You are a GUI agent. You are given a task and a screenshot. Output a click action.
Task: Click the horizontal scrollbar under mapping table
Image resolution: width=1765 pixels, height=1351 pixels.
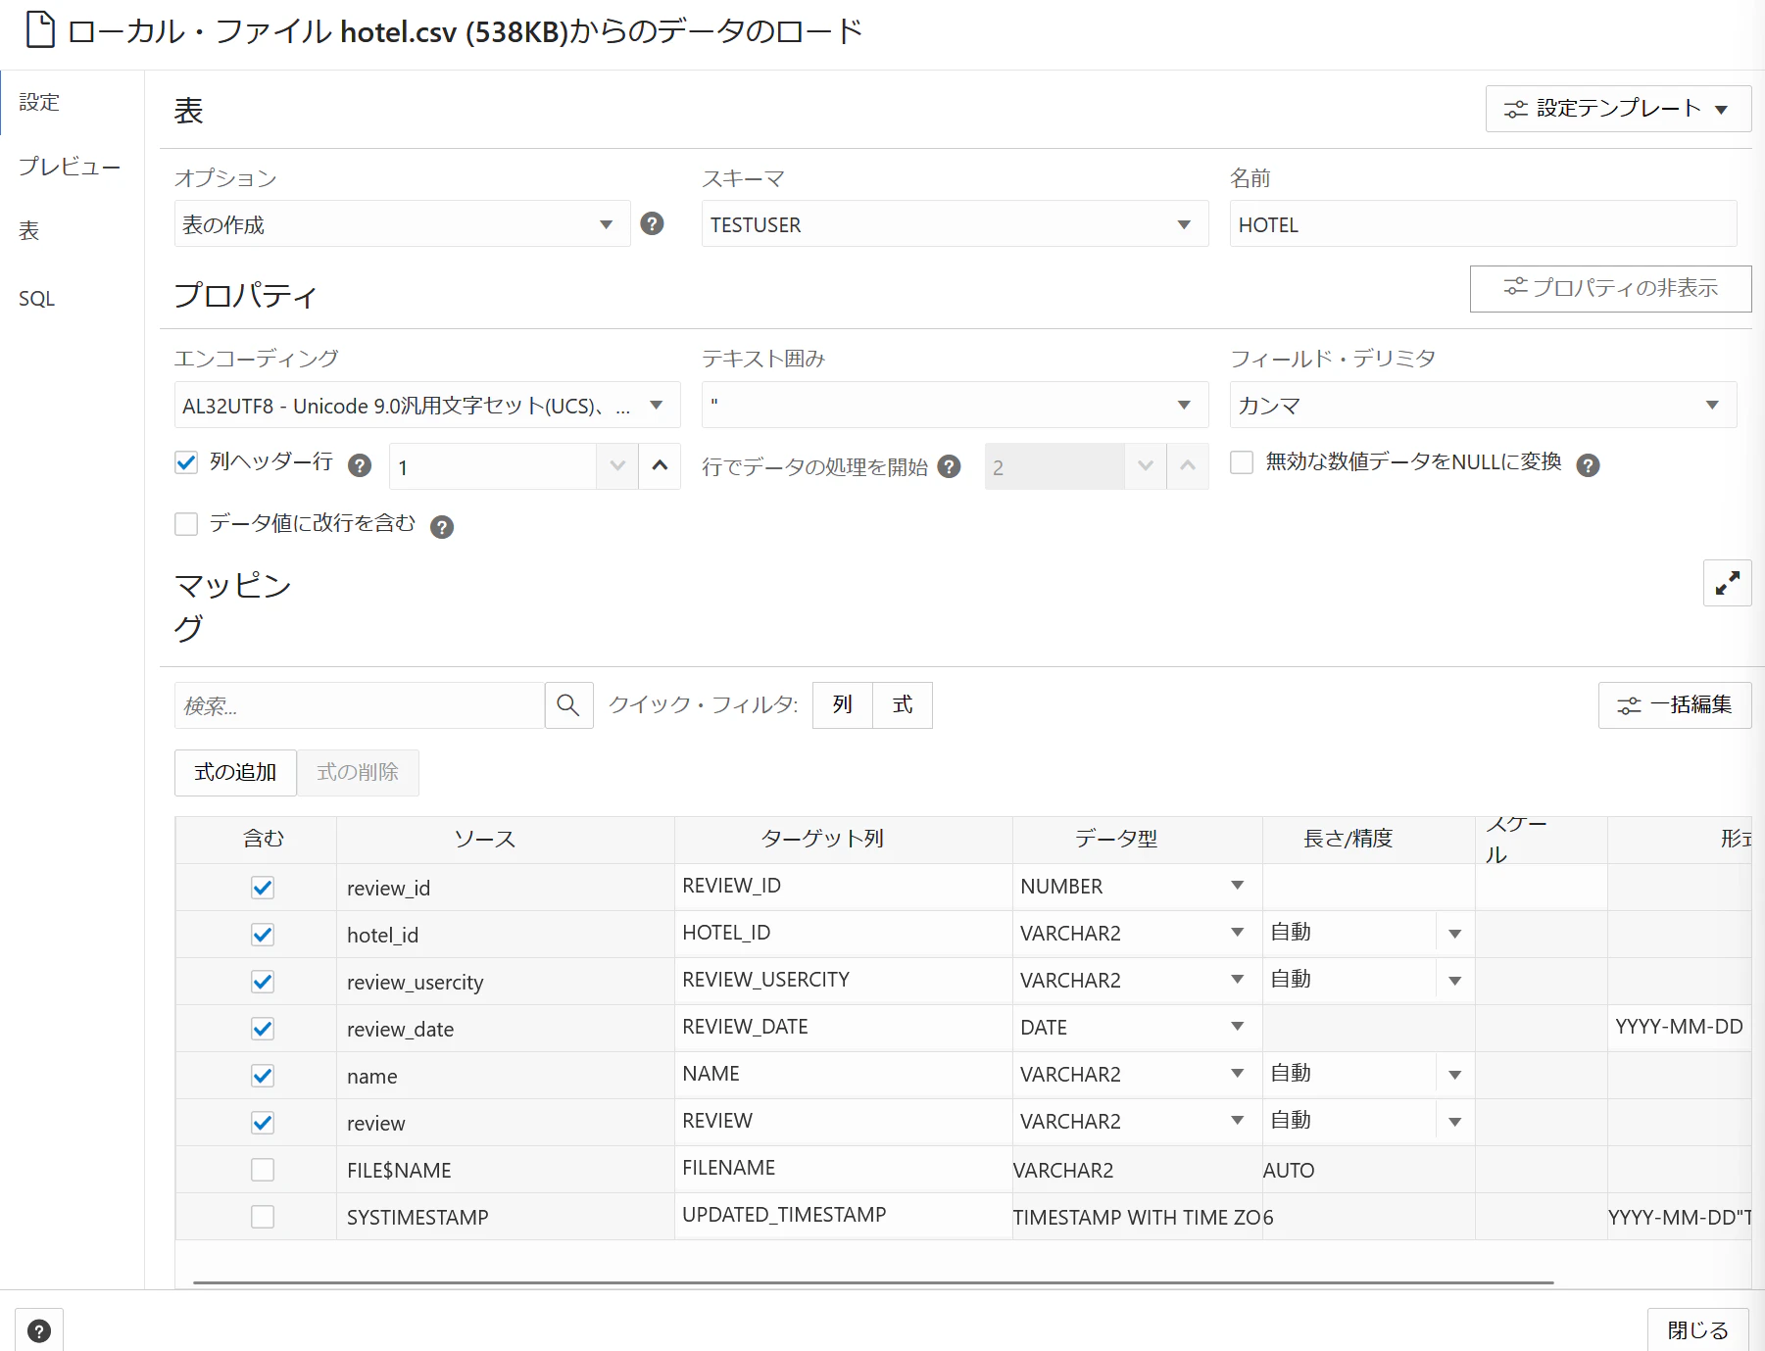(x=873, y=1281)
